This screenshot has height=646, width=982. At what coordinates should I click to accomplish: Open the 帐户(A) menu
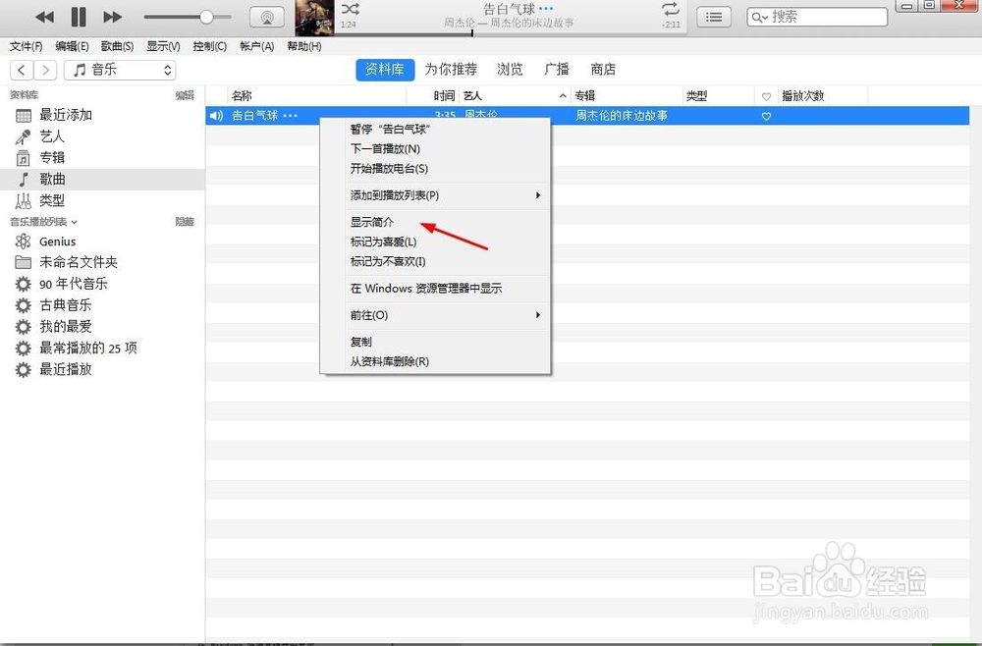point(256,46)
